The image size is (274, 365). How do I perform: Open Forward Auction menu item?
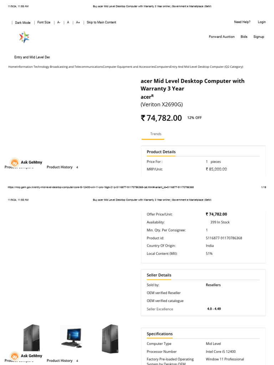(x=222, y=37)
